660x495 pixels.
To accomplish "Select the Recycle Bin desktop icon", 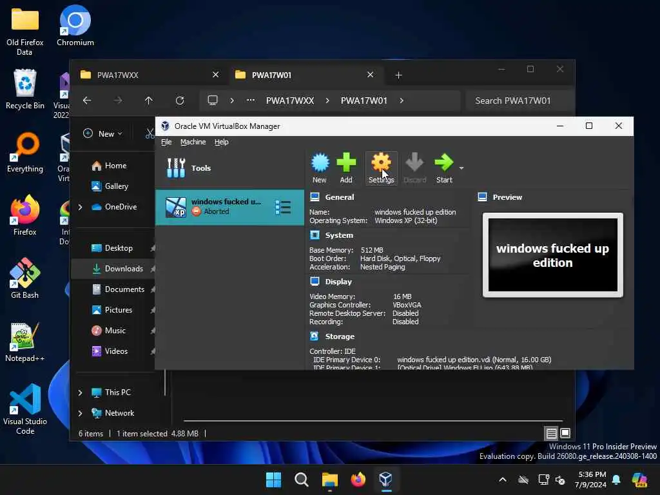I will (25, 89).
